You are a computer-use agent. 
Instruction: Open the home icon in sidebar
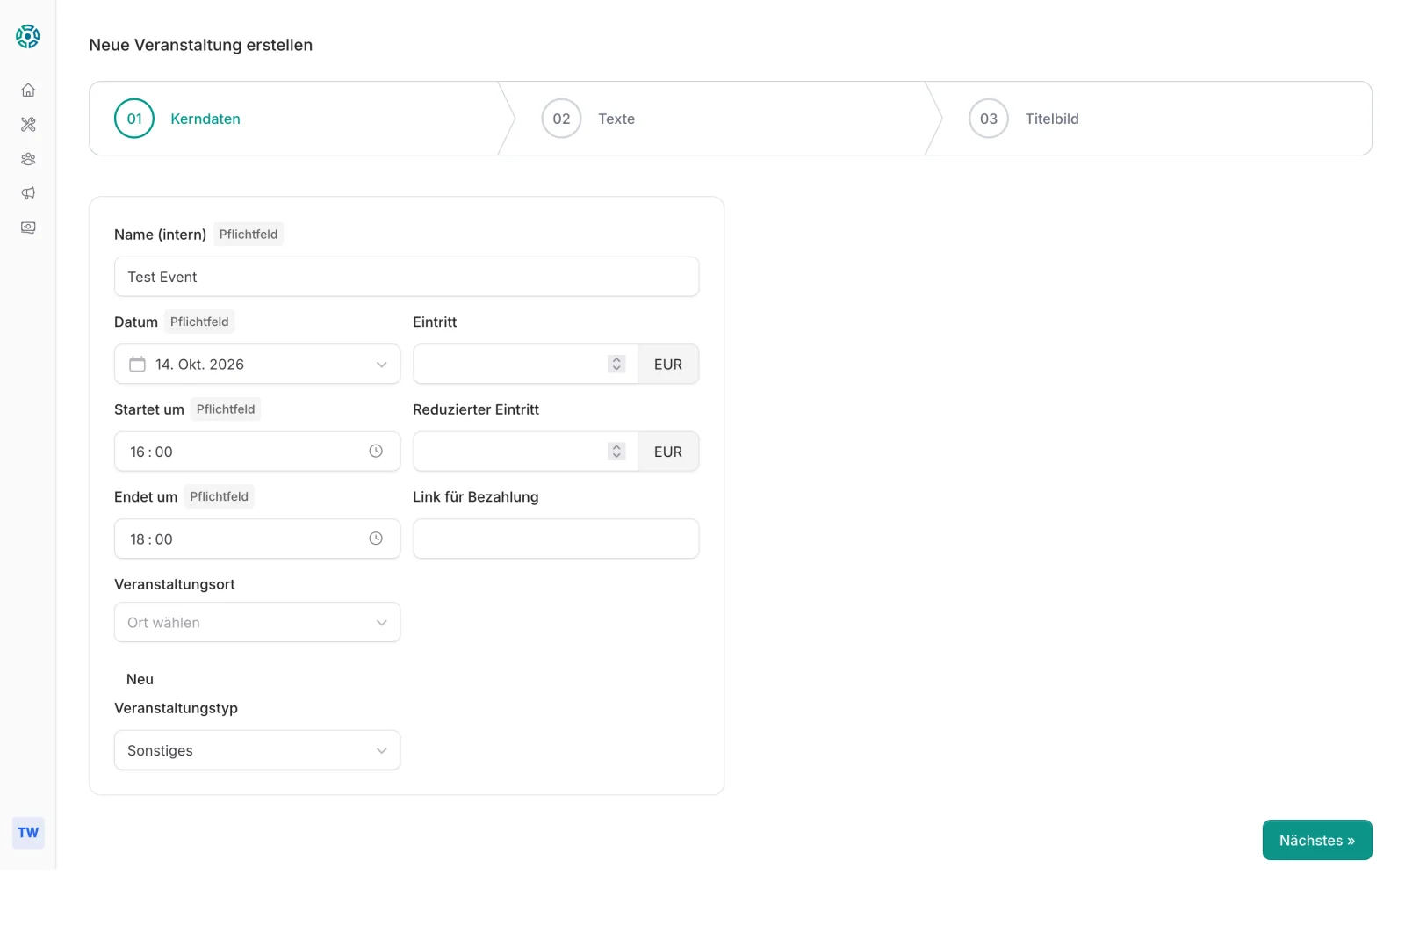point(28,90)
